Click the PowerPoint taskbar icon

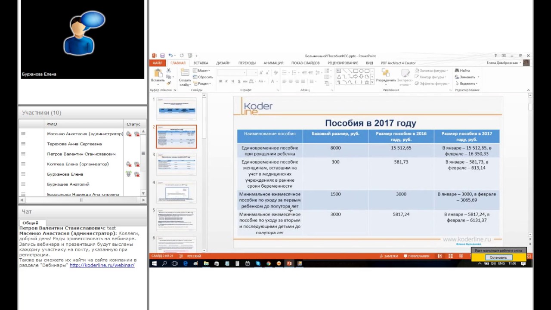tap(289, 263)
